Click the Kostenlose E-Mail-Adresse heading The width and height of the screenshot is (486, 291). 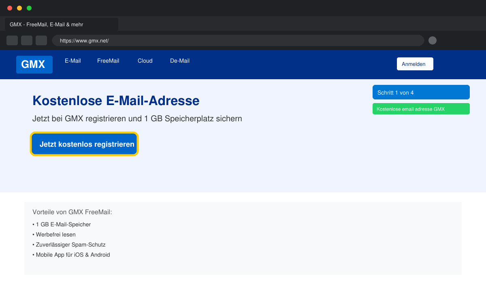[x=116, y=101]
